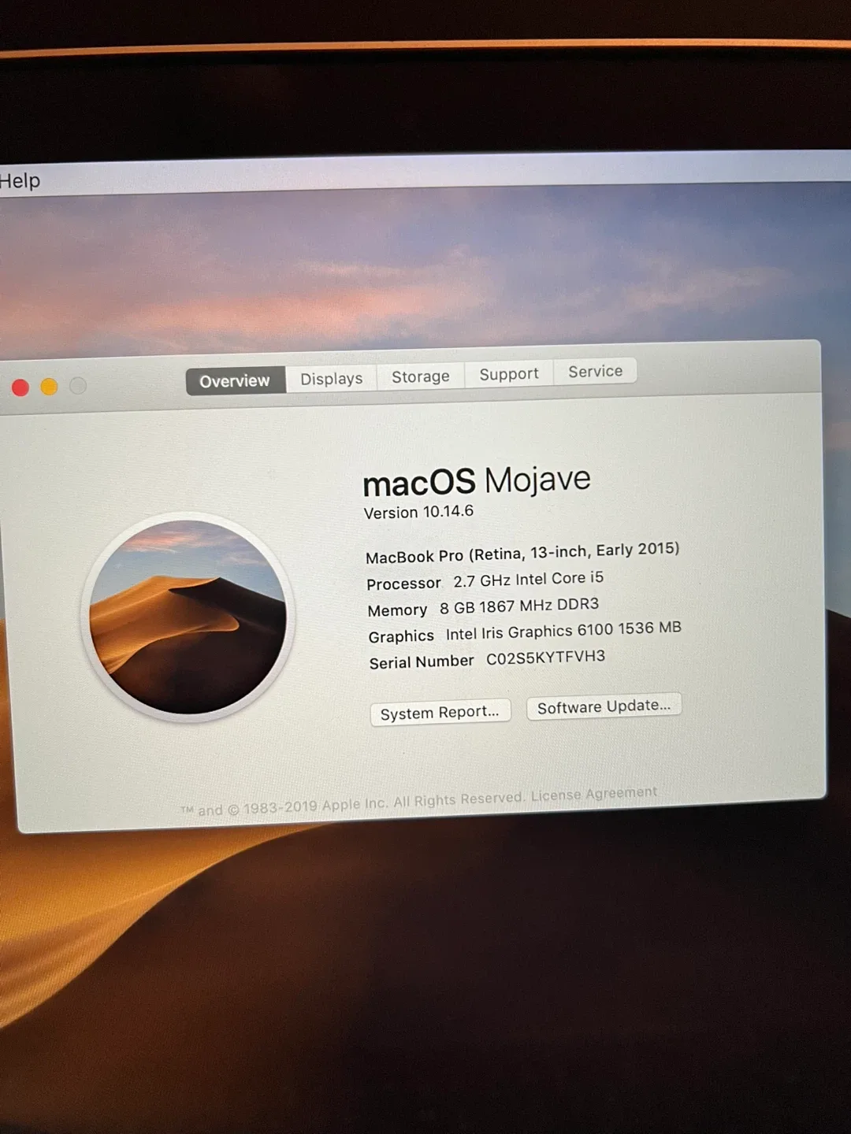Viewport: 851px width, 1134px height.
Task: Launch Software Update
Action: (x=604, y=706)
